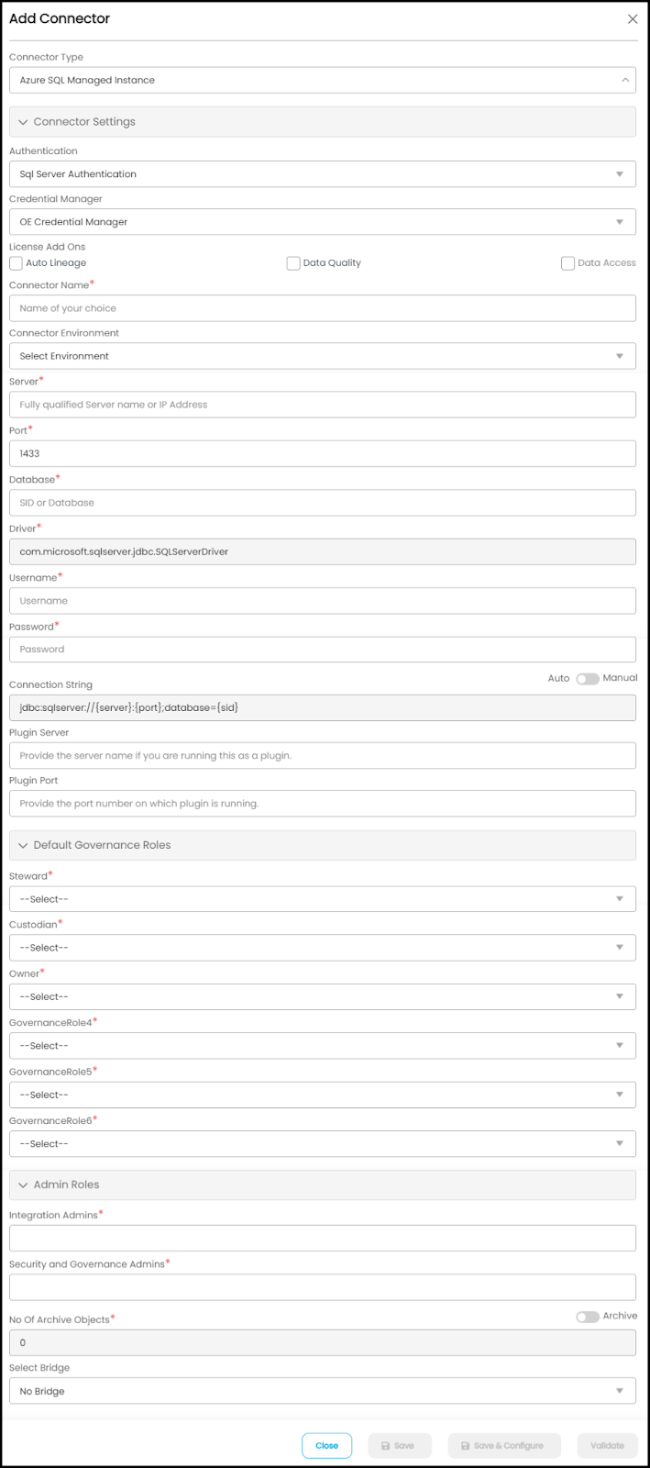Tick the Data Quality checkbox
Viewport: 650px width, 1468px height.
click(x=293, y=263)
